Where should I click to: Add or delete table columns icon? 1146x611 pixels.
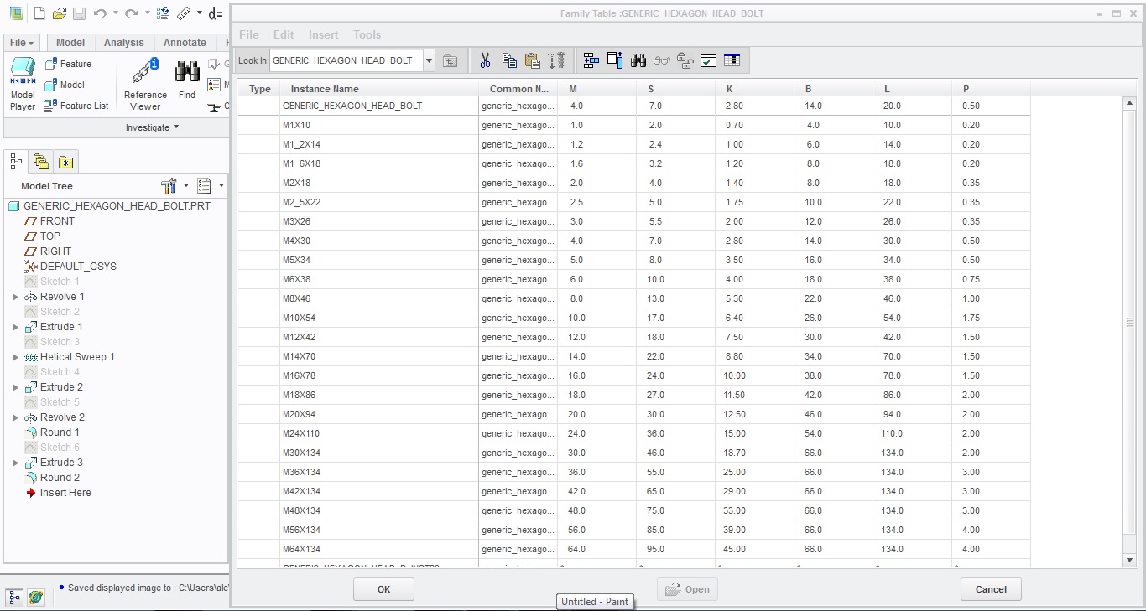tap(614, 60)
